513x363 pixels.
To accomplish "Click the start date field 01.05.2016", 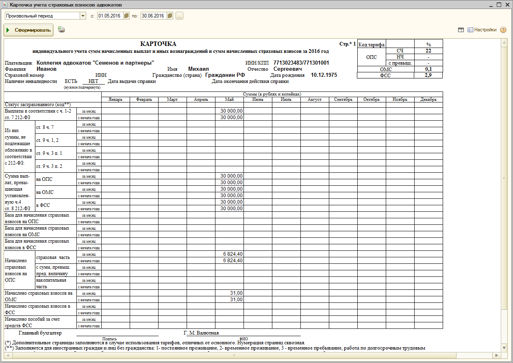I will [110, 16].
